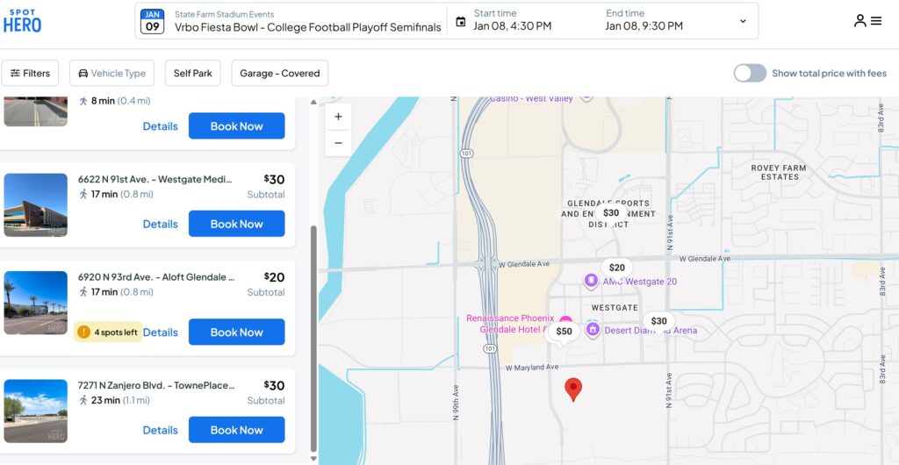
Task: Open the SpotHero logo home link
Action: click(x=22, y=21)
